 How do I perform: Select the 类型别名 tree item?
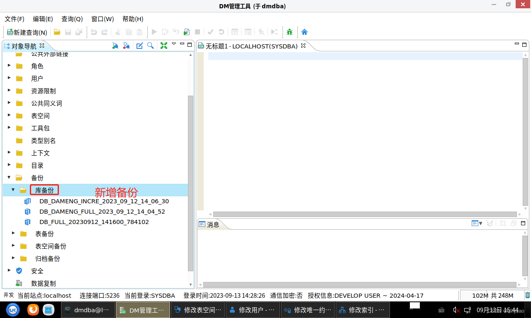[x=44, y=141]
